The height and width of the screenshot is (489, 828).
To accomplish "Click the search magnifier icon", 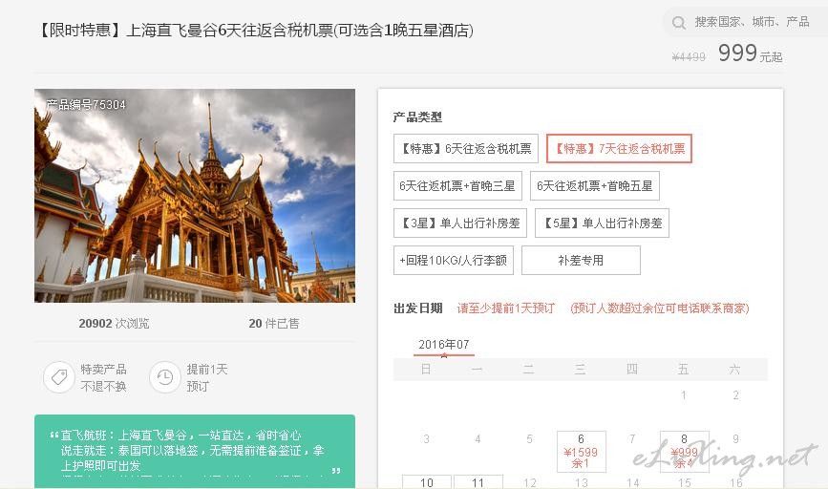I will click(x=679, y=23).
